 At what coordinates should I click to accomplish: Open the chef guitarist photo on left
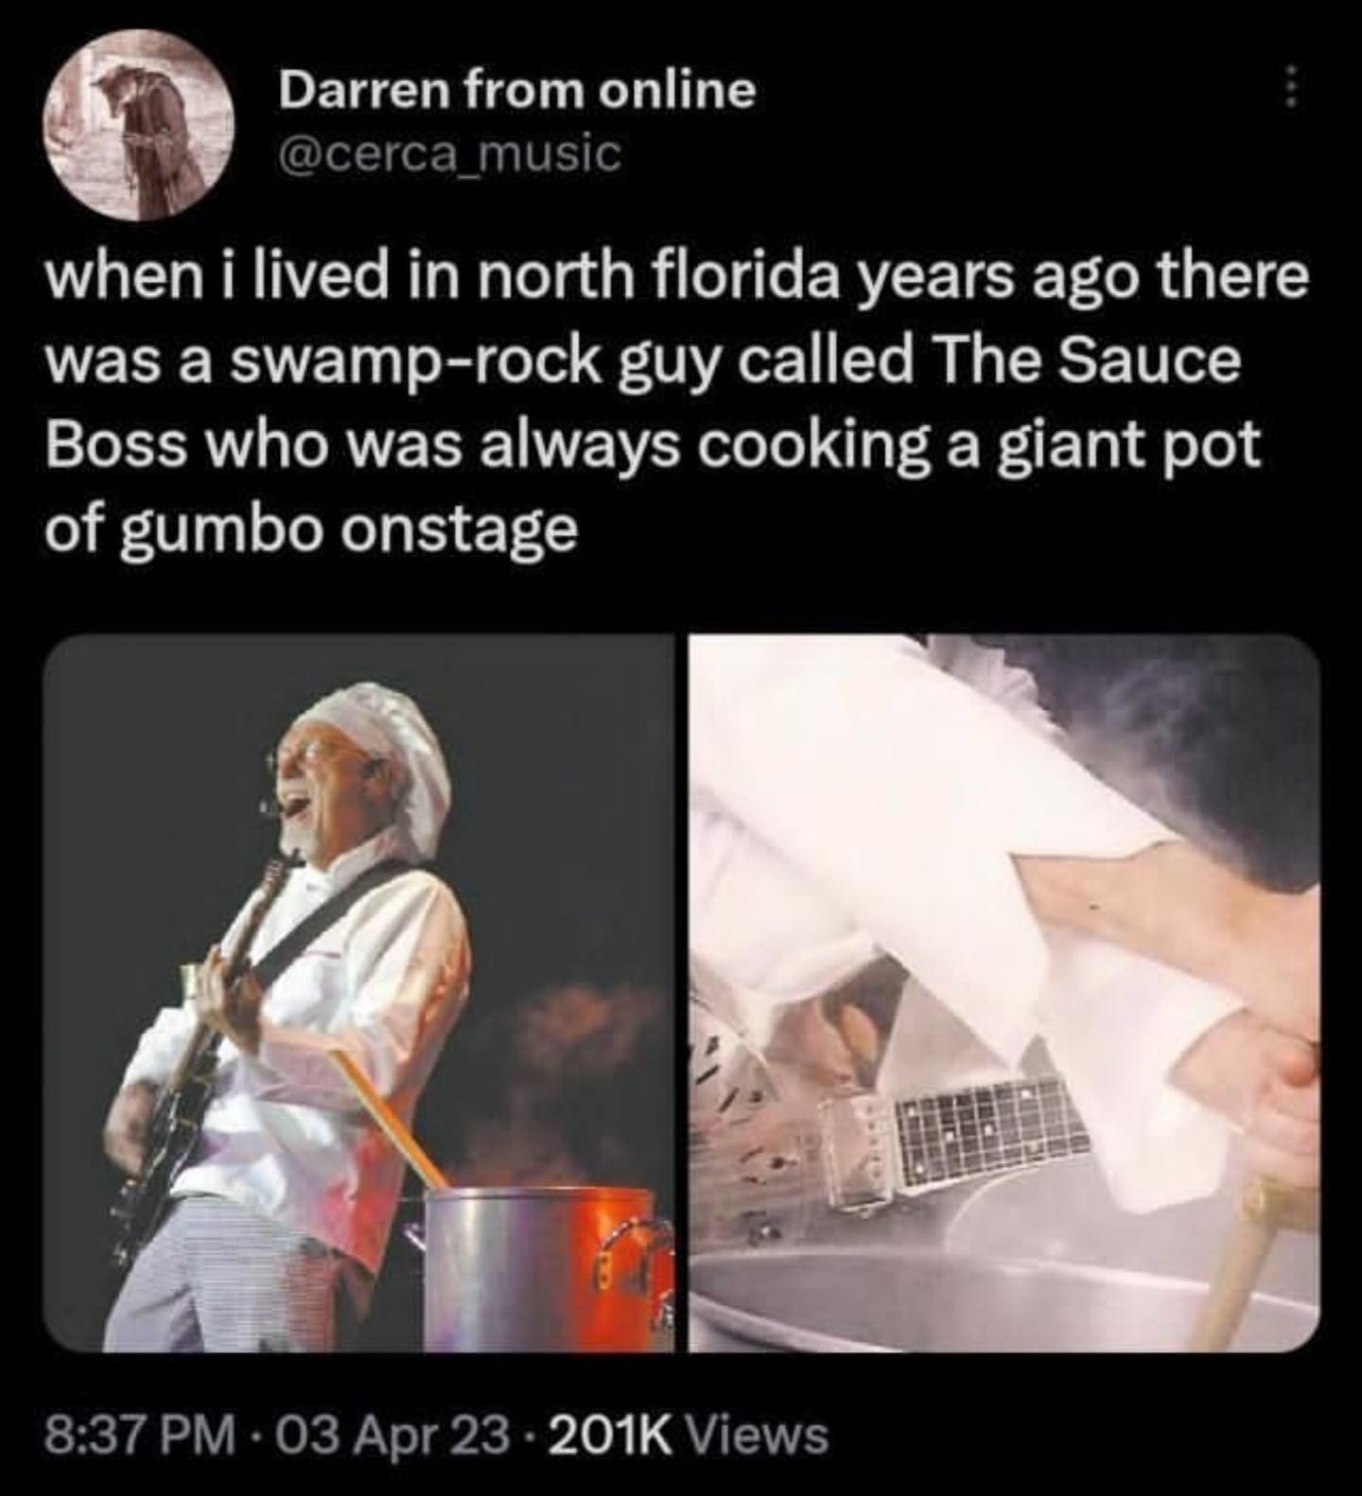point(358,993)
